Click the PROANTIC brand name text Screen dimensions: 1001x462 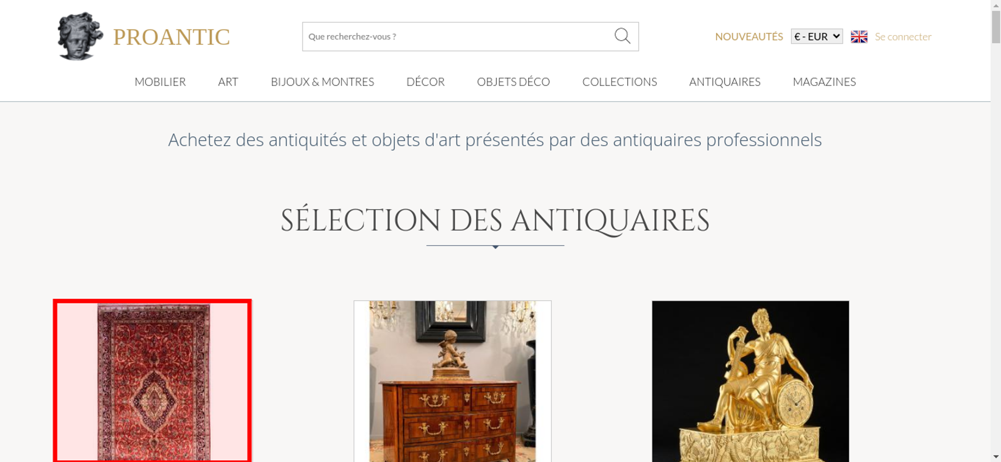tap(171, 37)
